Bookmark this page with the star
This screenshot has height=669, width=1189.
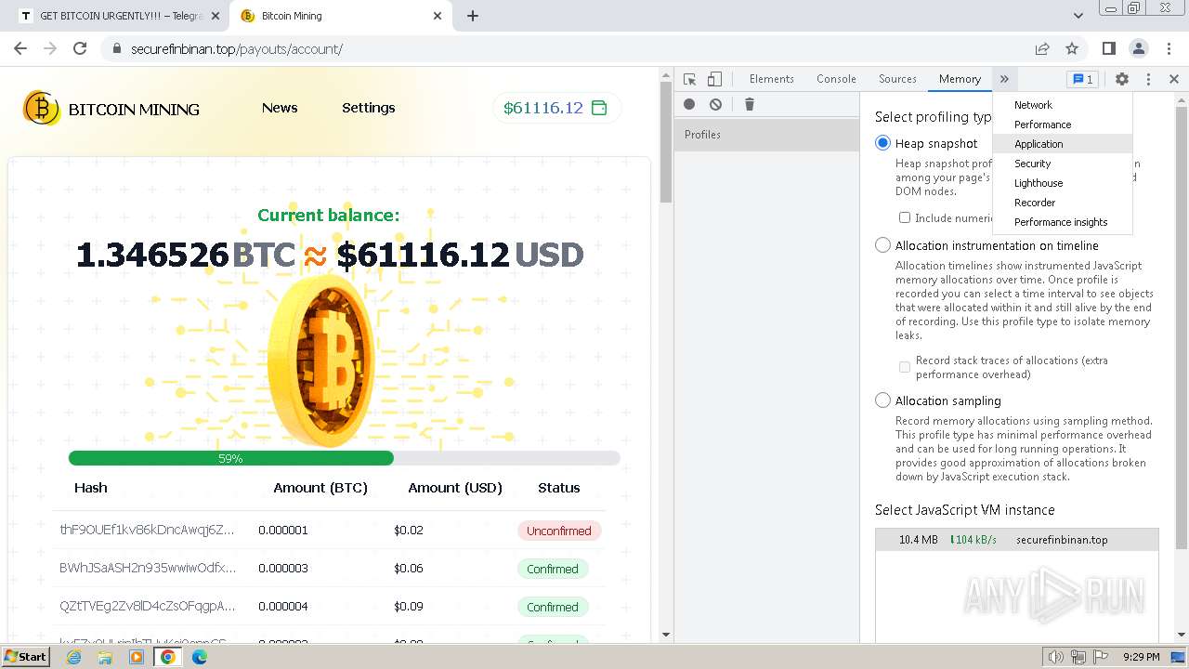(x=1072, y=48)
